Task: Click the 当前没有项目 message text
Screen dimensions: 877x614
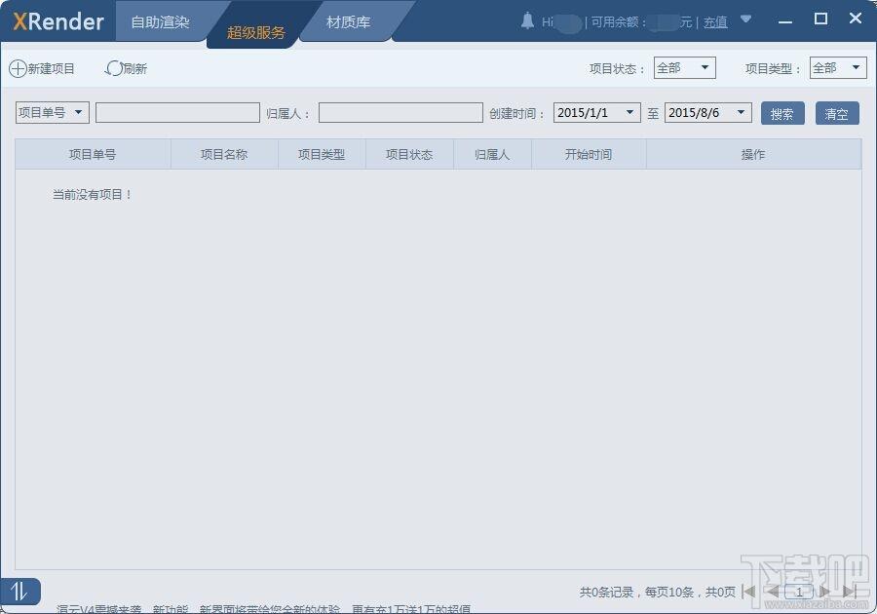Action: coord(93,195)
